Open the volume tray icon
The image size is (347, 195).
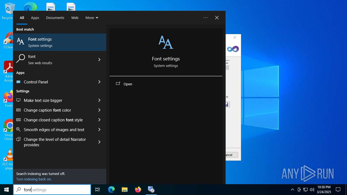point(312,190)
